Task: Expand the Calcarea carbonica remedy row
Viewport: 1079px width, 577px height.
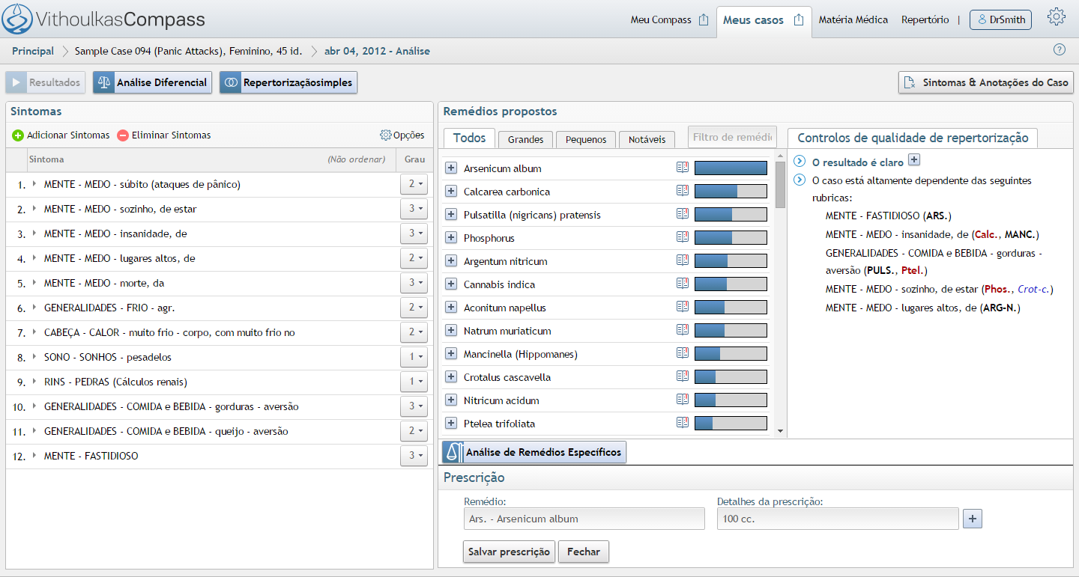Action: pos(451,192)
